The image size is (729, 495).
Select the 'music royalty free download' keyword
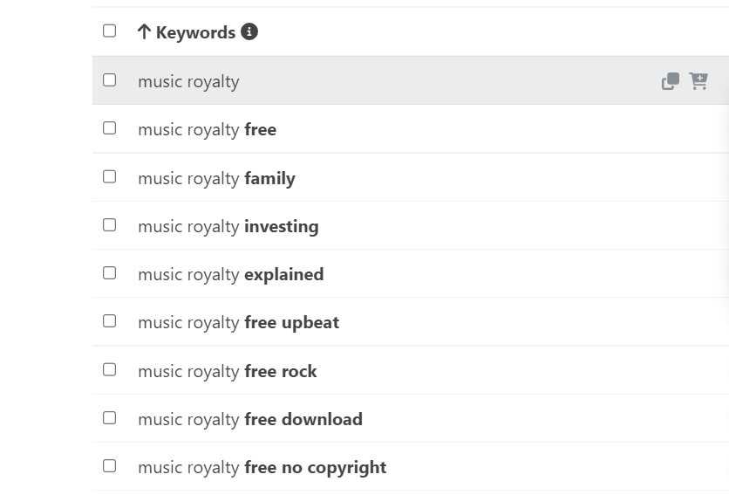click(x=249, y=419)
